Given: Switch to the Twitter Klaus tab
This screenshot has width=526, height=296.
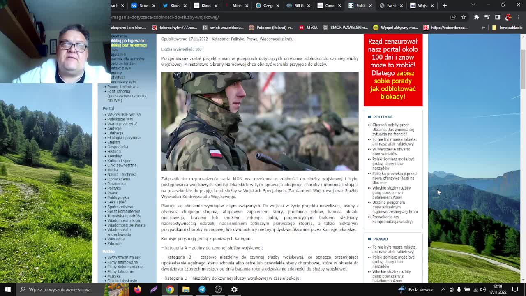Looking at the screenshot, I should pyautogui.click(x=175, y=5).
